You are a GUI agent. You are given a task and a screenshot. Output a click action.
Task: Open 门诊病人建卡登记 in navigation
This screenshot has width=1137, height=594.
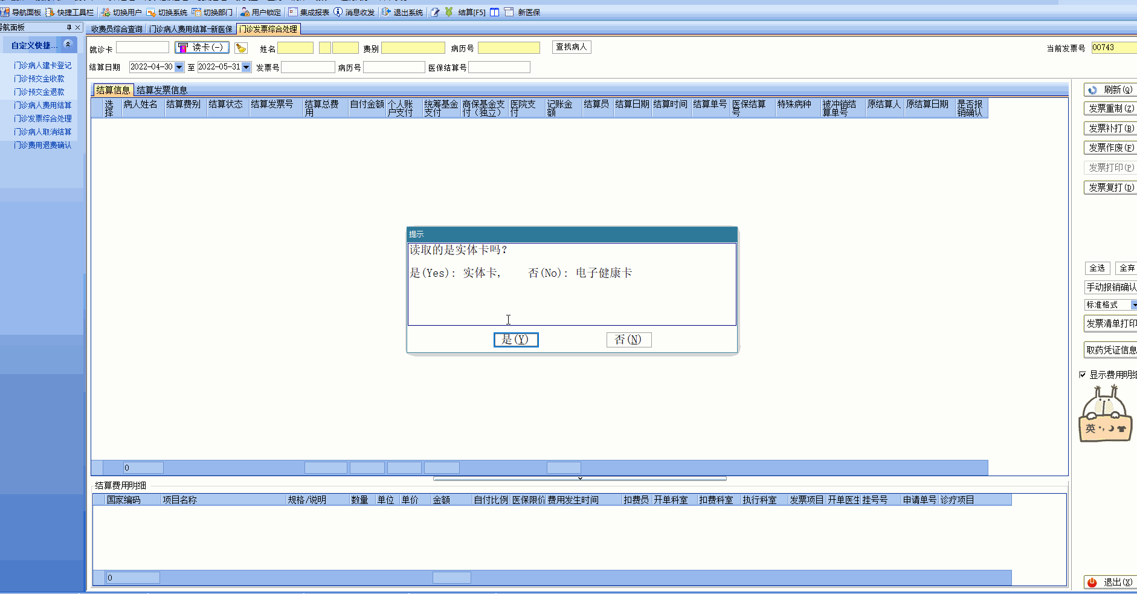tap(43, 65)
